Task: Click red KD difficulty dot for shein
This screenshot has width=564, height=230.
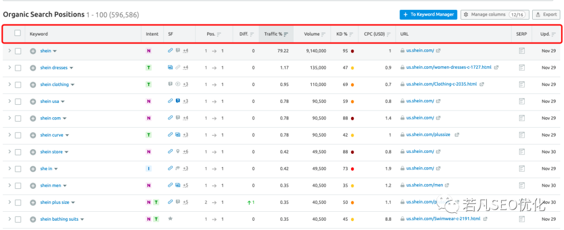Action: click(x=353, y=51)
